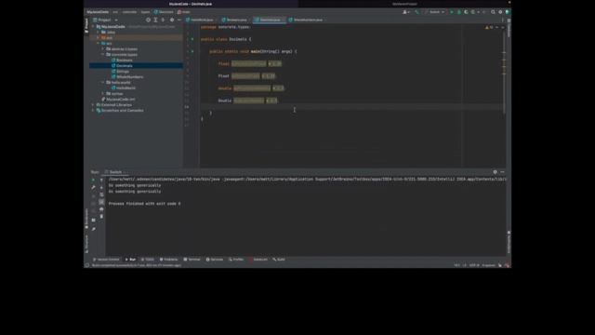Toggle Project tool window stripe button
The image size is (595, 335).
86,24
